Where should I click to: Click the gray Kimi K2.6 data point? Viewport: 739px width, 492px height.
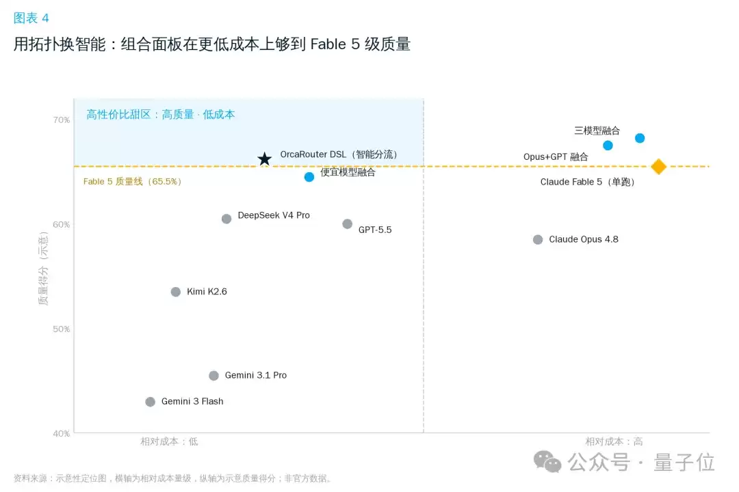pos(176,292)
